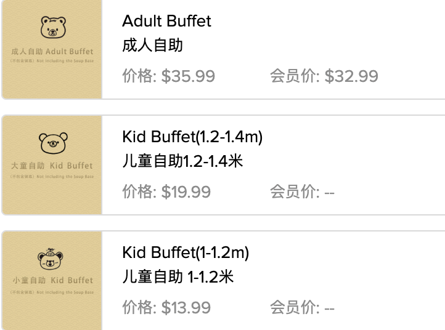This screenshot has height=330, width=445.
Task: Click the $13.99 regular price
Action: (166, 307)
